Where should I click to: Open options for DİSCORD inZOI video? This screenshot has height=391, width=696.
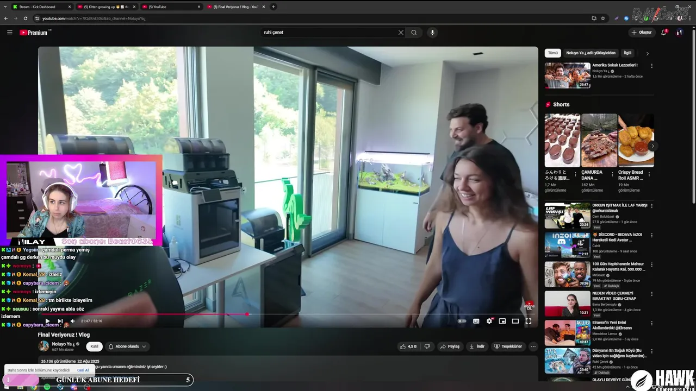pos(651,235)
